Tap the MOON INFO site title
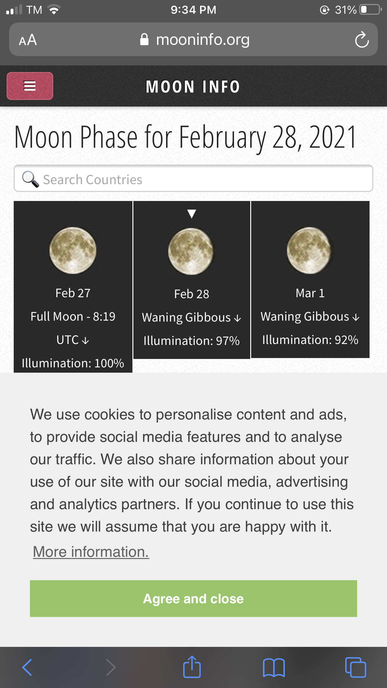Viewport: 387px width, 688px height. (193, 87)
